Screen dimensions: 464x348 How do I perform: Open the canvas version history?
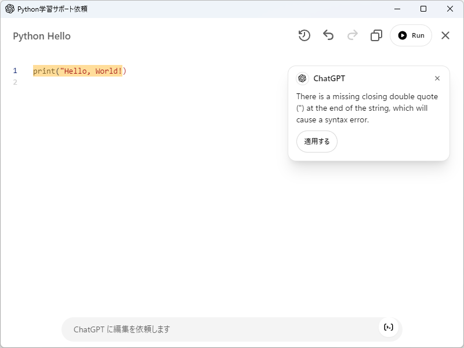(x=304, y=35)
